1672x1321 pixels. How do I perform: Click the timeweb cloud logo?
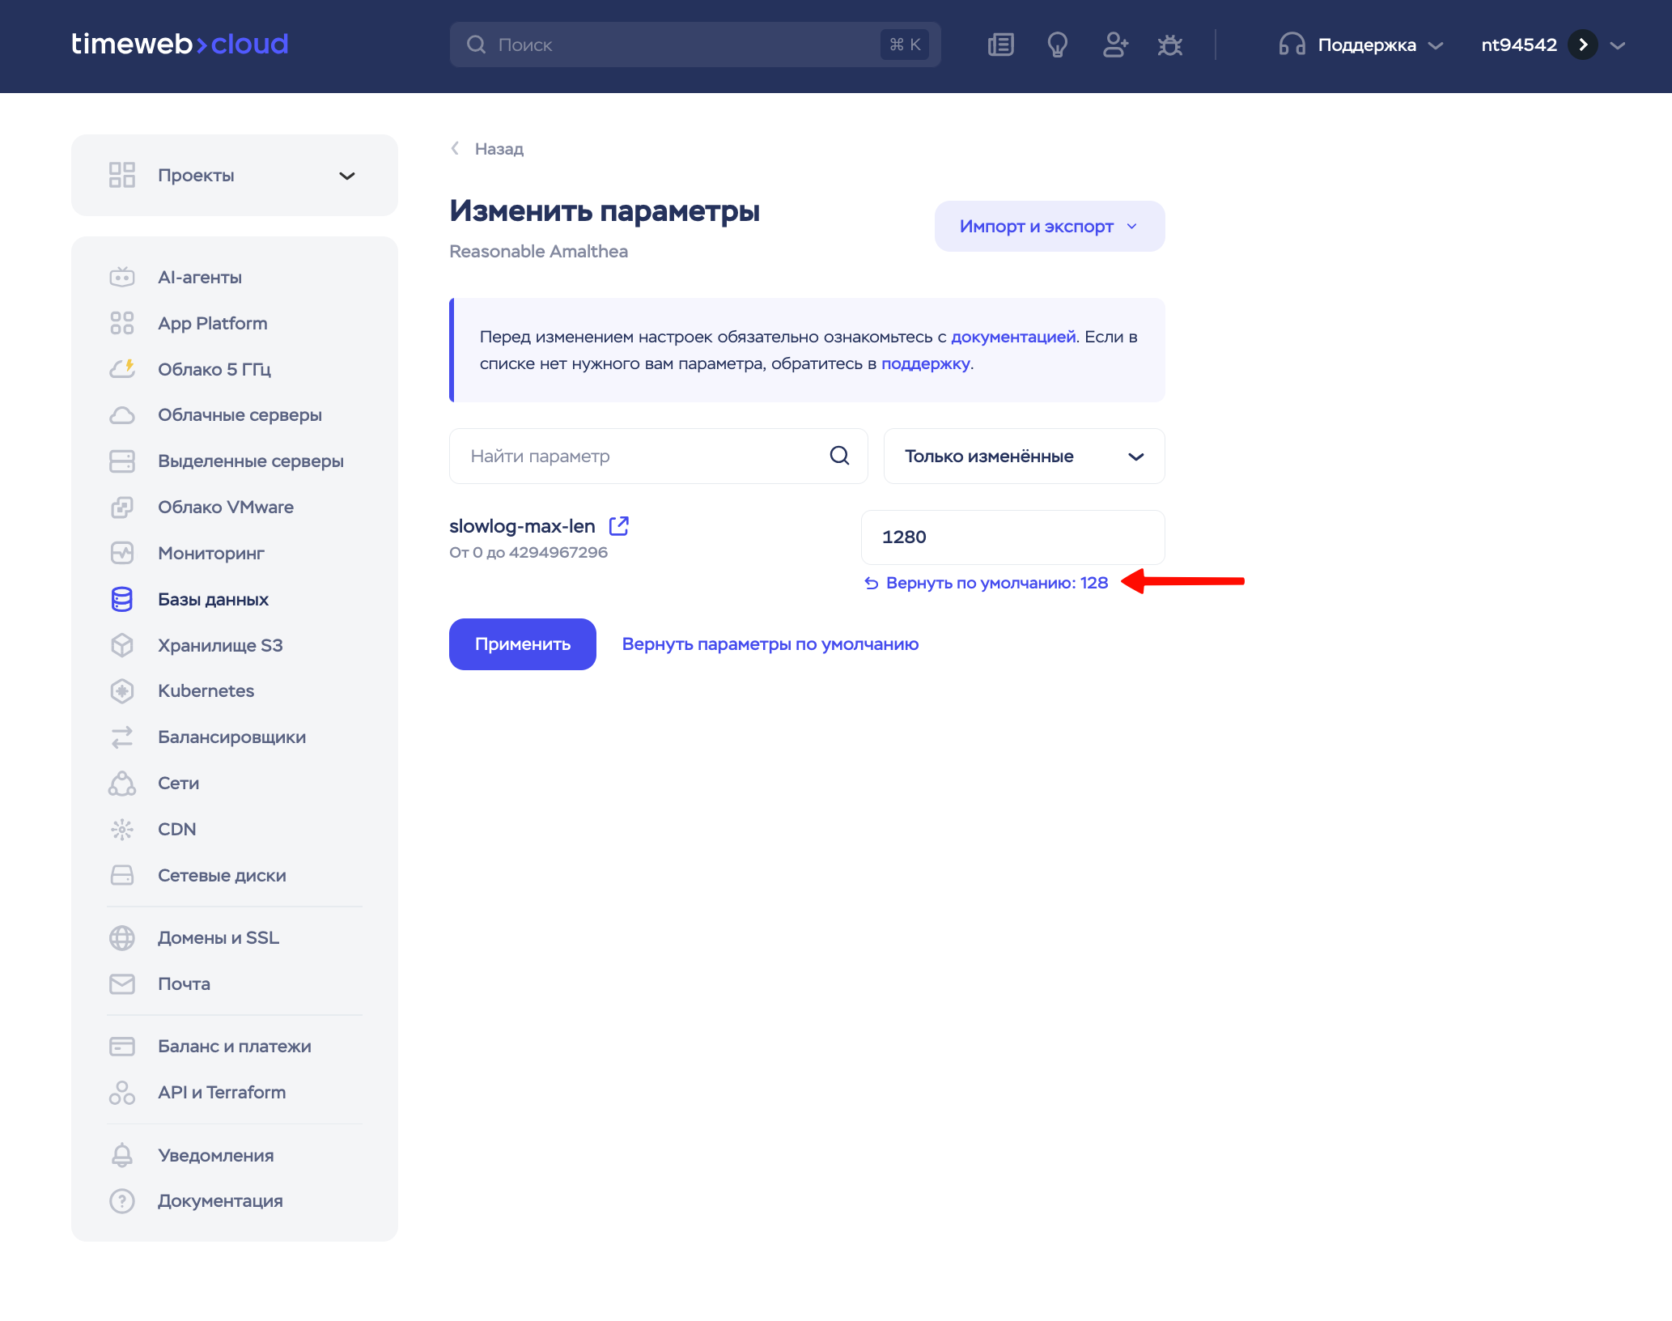tap(180, 44)
